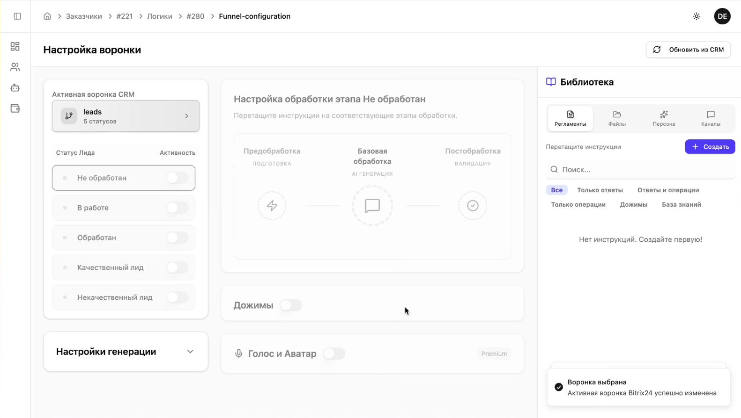Viewport: 741px width, 418px height.
Task: Click «Обновить из CRM» button
Action: [688, 50]
